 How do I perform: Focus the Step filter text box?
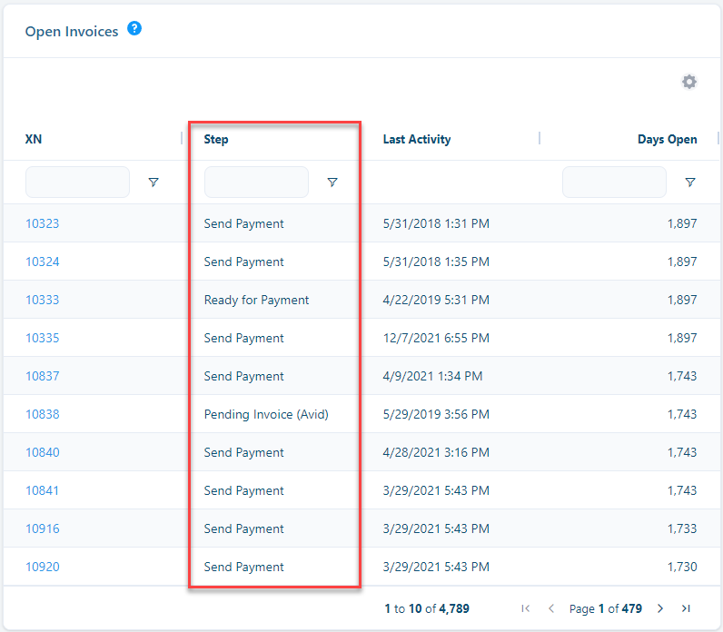point(256,183)
